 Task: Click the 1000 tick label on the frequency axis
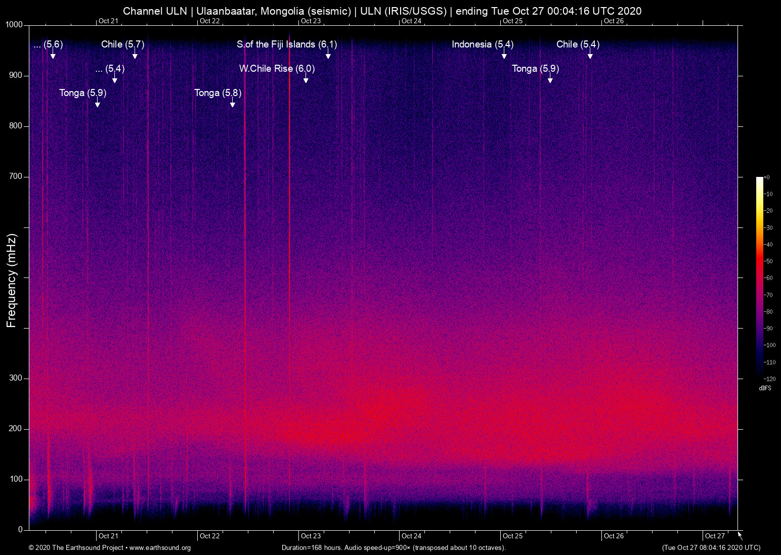(x=14, y=25)
